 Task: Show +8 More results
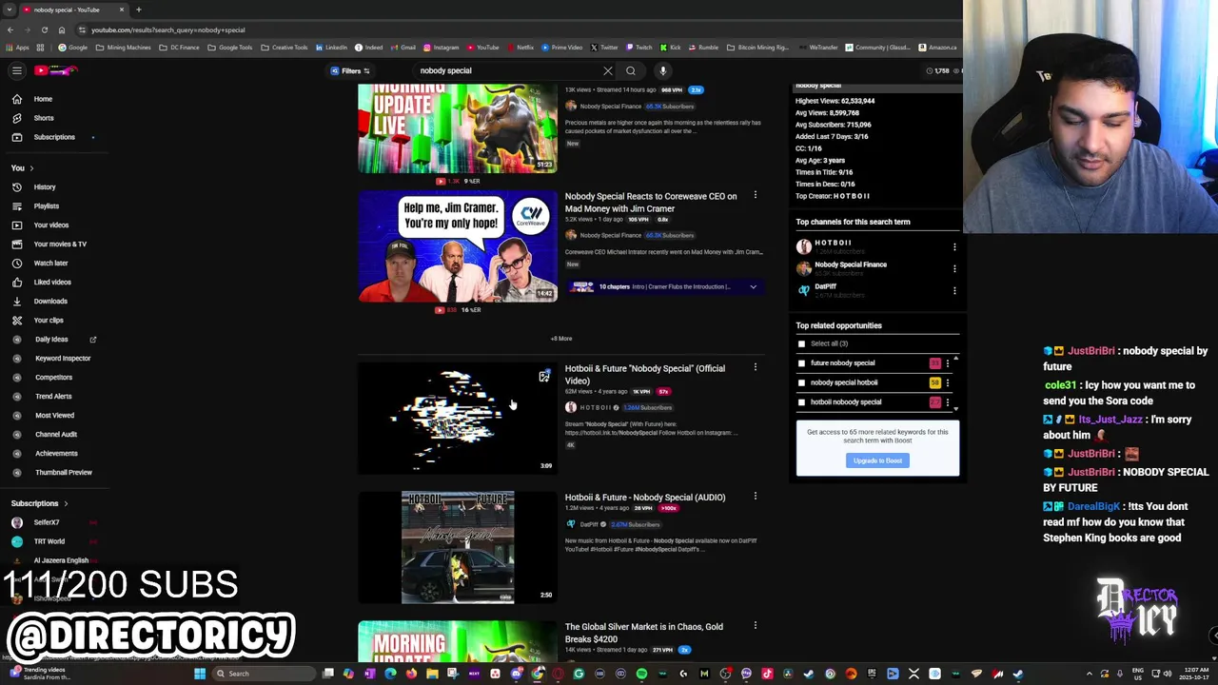coord(561,339)
